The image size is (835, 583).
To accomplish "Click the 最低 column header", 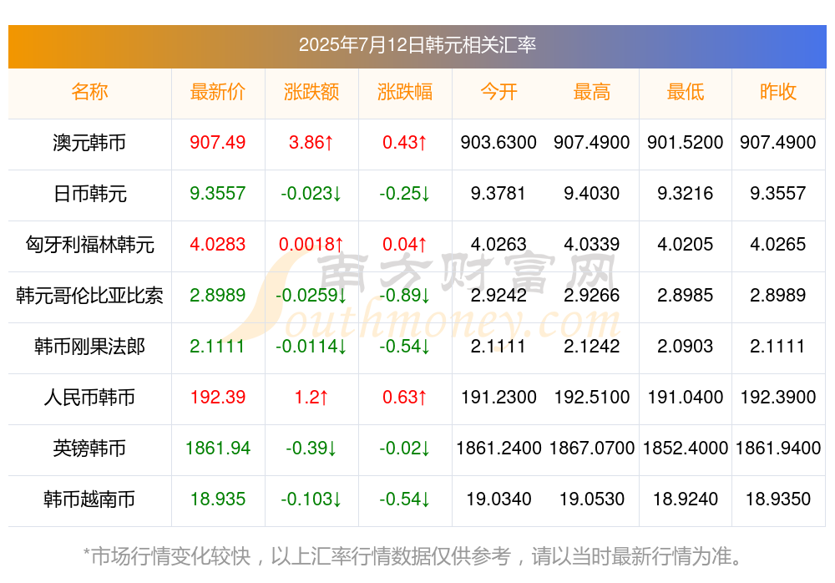I will 686,92.
